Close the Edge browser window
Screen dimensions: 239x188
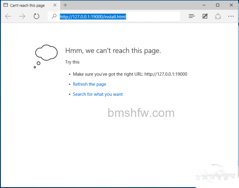(x=231, y=5)
